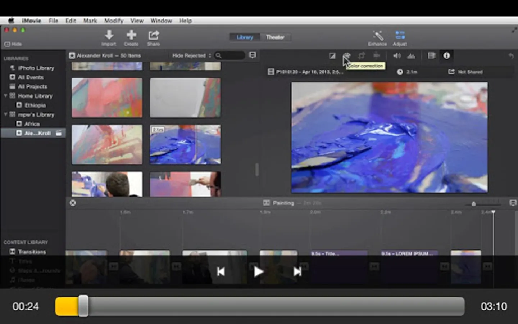Collapse the Home Library tree
This screenshot has width=518, height=324.
[x=6, y=96]
